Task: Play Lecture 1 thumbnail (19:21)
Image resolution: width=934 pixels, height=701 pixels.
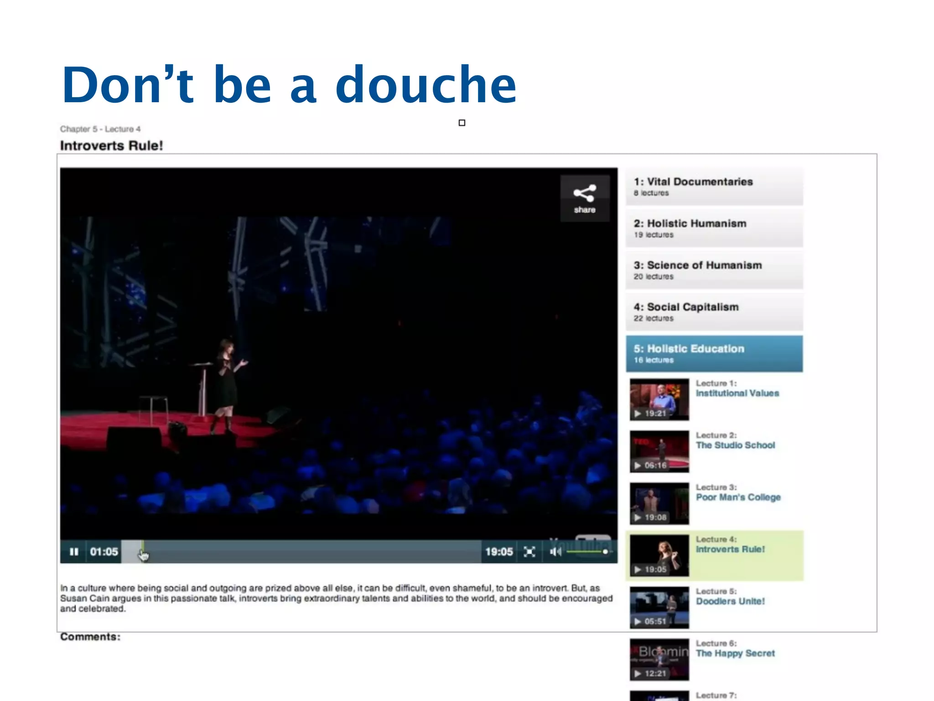Action: coord(659,399)
